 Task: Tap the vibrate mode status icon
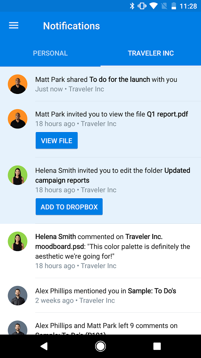pos(142,6)
